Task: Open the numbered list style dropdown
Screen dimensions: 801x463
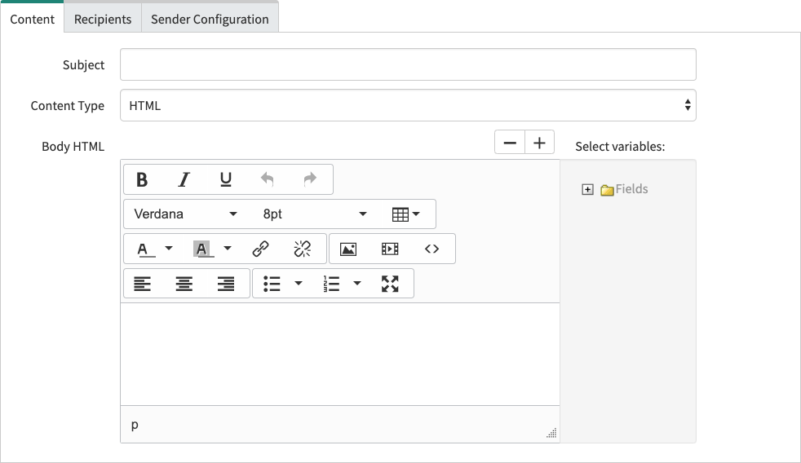Action: point(357,284)
